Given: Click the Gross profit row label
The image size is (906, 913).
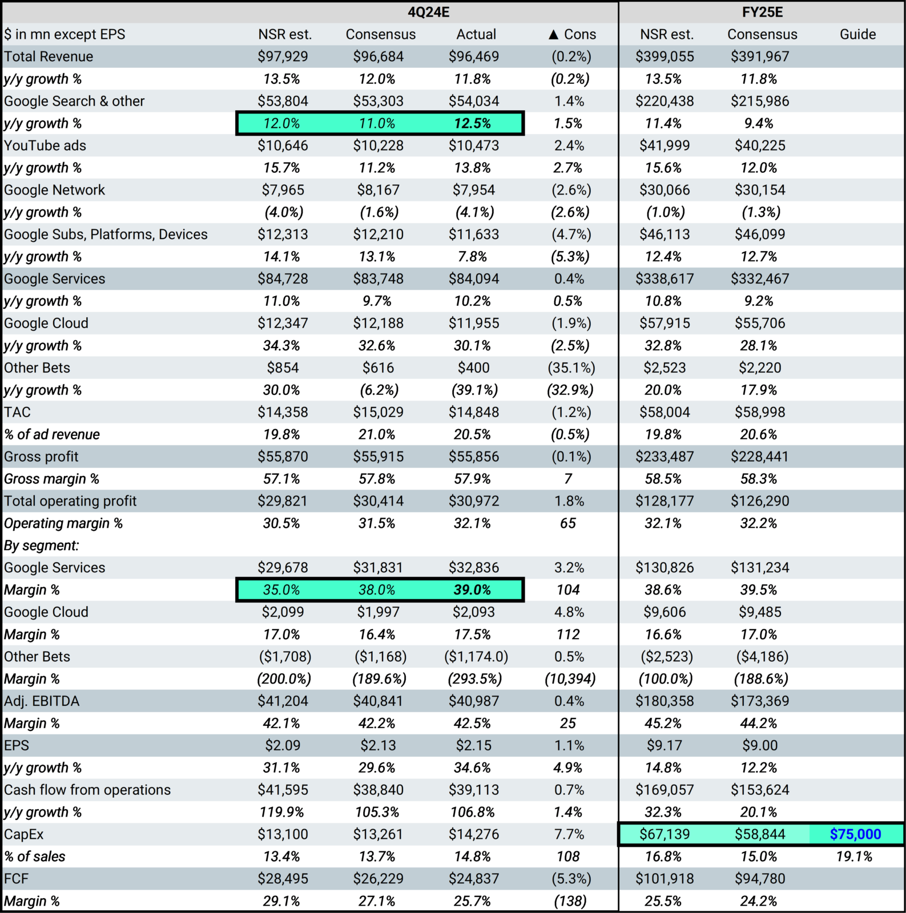Looking at the screenshot, I should click(x=41, y=457).
